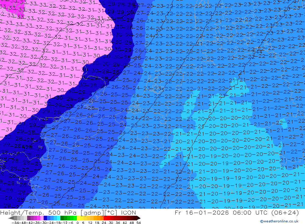The height and width of the screenshot is (224, 305).
Task: Click the '0' legend scale label
Action: click(x=77, y=223)
